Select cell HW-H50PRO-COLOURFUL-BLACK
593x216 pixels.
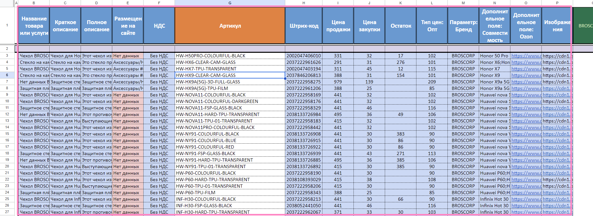pyautogui.click(x=230, y=56)
